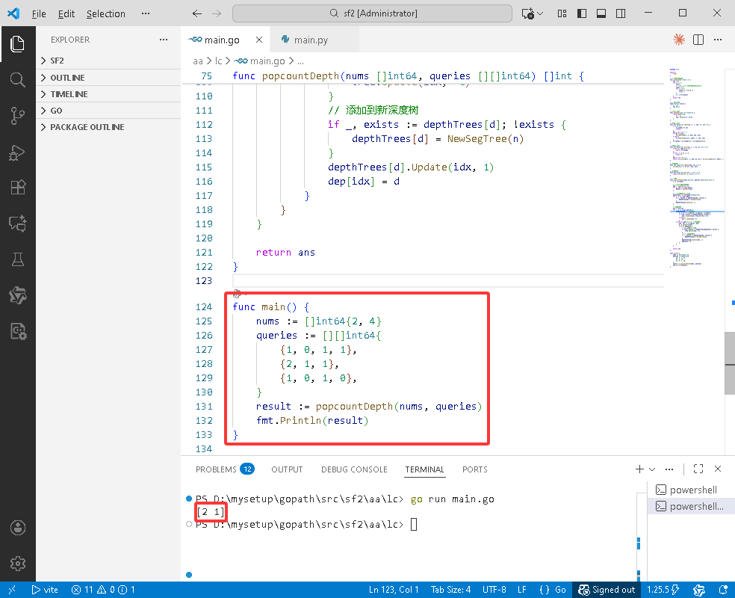Open the Selection menu

pyautogui.click(x=106, y=13)
